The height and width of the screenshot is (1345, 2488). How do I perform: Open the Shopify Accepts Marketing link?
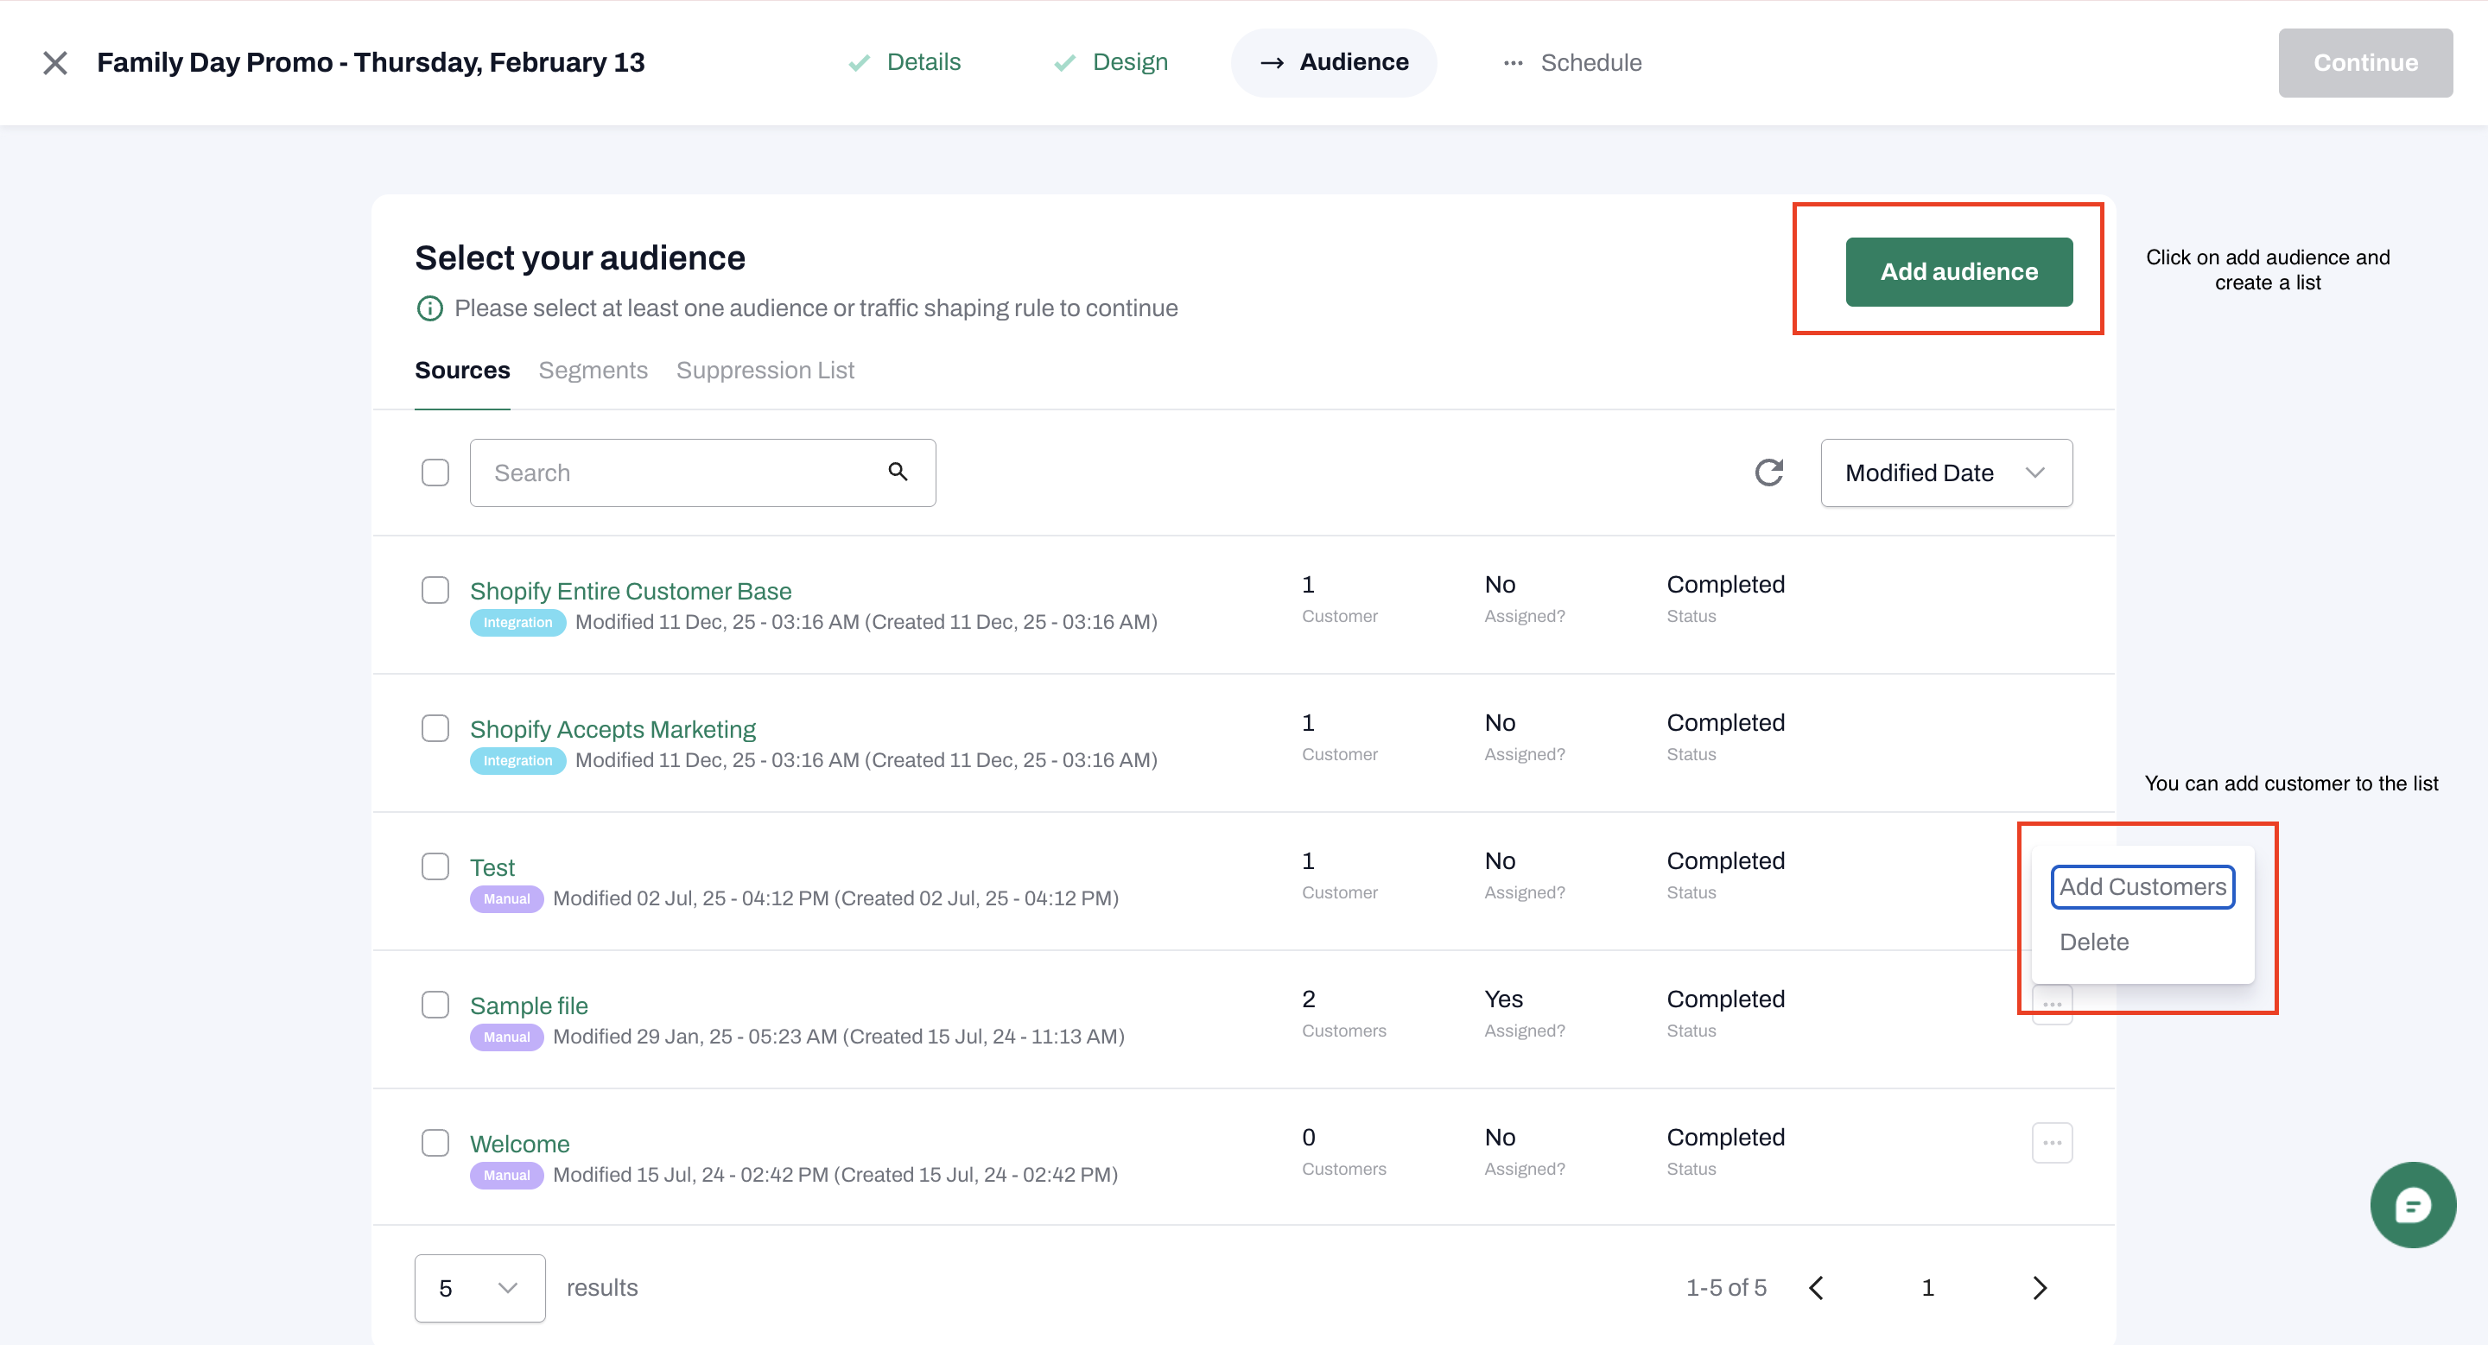612,729
